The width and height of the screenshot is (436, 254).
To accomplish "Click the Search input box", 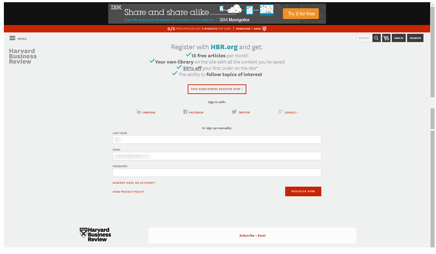I will pyautogui.click(x=364, y=38).
